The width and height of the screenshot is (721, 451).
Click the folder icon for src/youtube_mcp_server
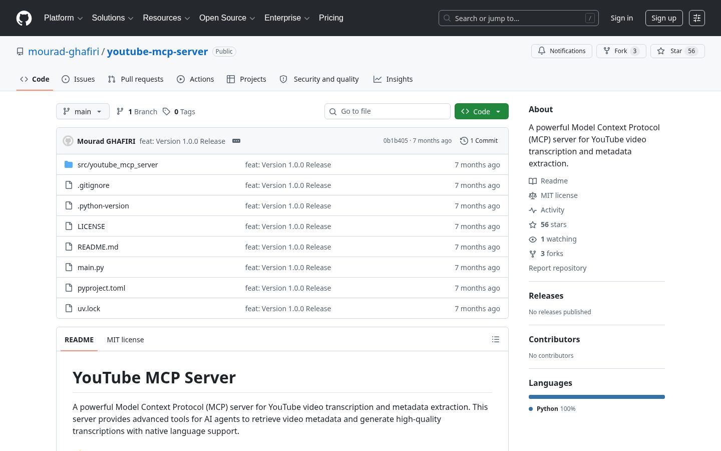pos(69,164)
